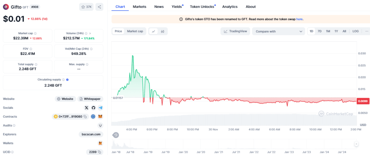Set chart range to All

tap(344, 31)
